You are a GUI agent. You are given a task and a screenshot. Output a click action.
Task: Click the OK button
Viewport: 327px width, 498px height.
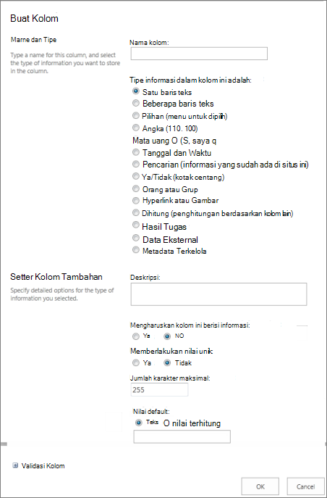coord(260,486)
